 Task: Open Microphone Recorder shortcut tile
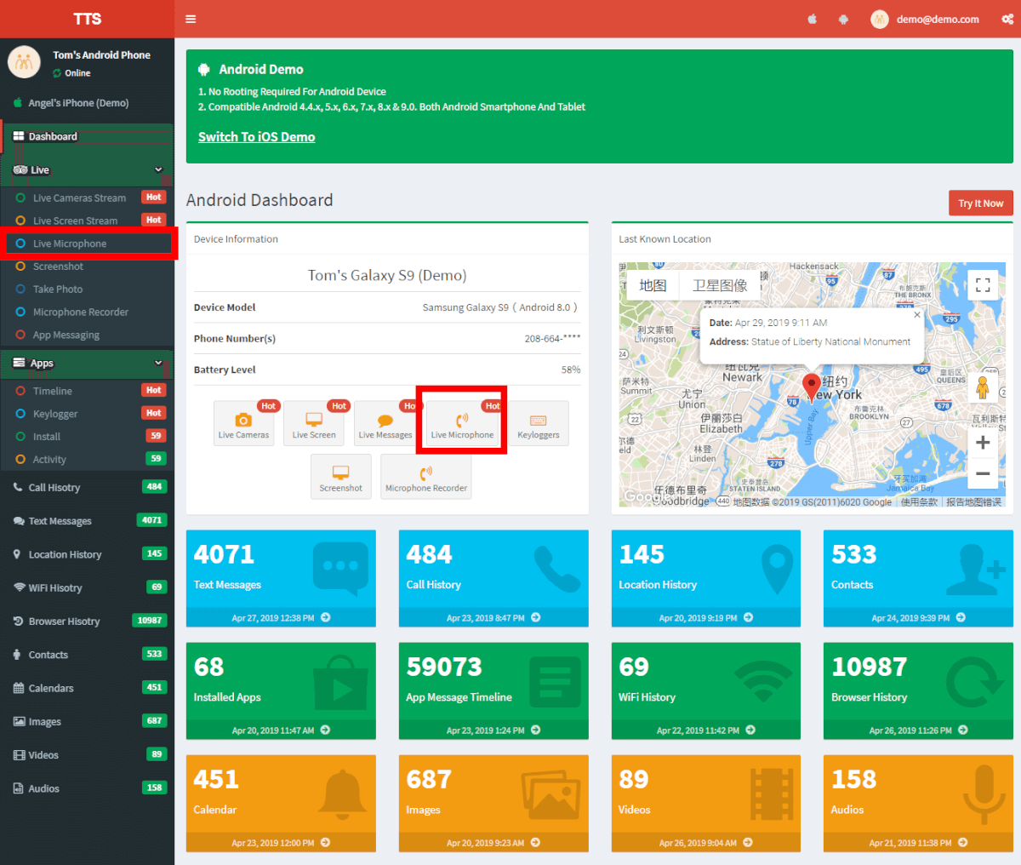click(x=426, y=477)
